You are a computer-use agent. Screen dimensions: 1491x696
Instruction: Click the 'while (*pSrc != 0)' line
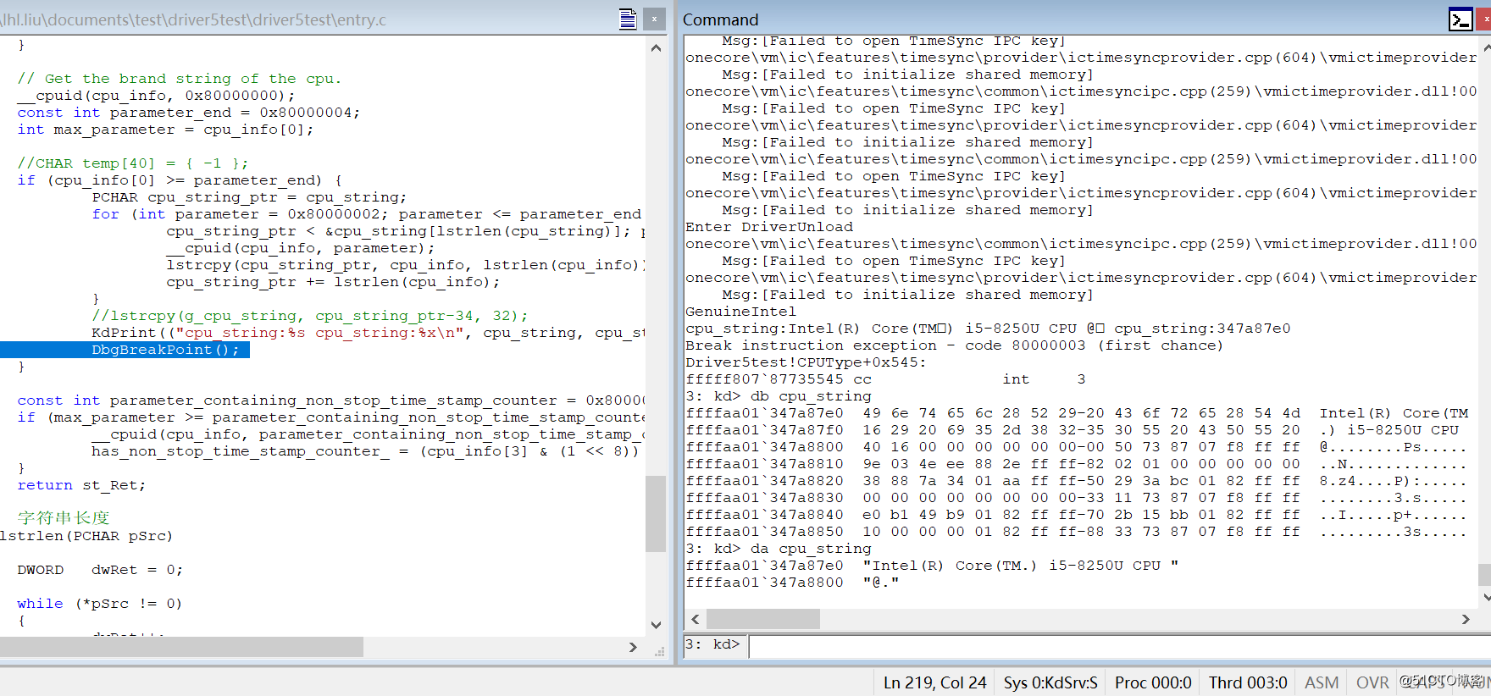(x=100, y=604)
